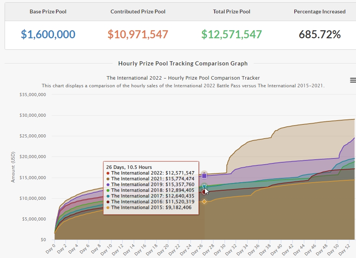The image size is (356, 258).
Task: Click the Amount (USD) axis title
Action: click(x=13, y=167)
